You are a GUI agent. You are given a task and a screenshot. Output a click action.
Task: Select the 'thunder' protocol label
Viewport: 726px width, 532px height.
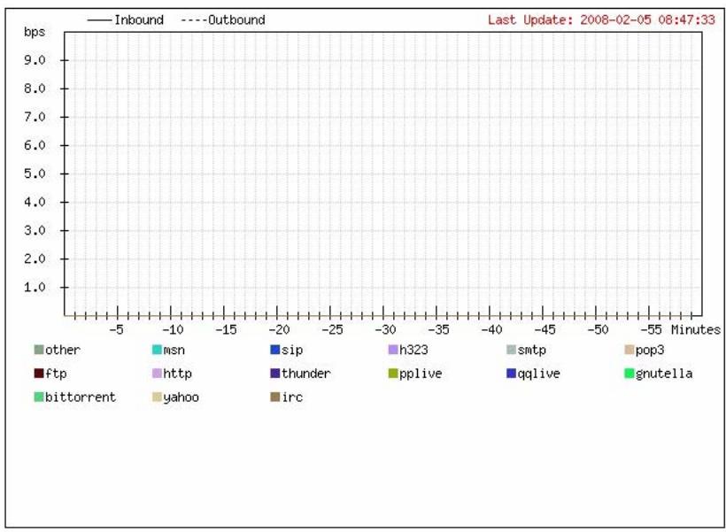click(306, 374)
